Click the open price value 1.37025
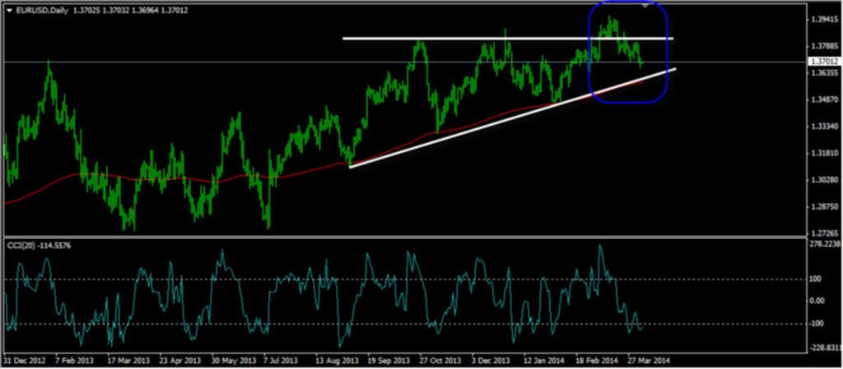843x369 pixels. [x=87, y=10]
